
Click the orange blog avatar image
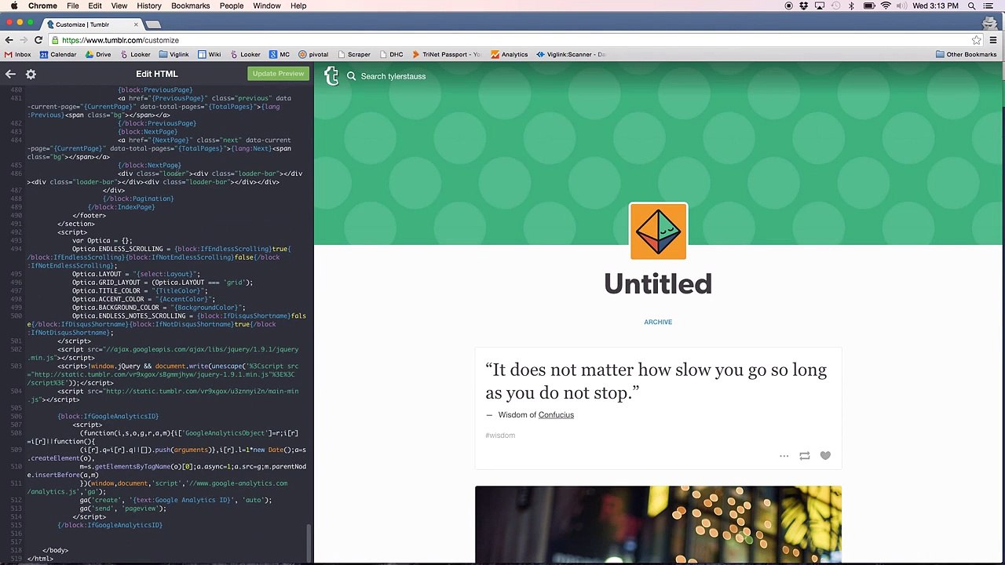(658, 231)
